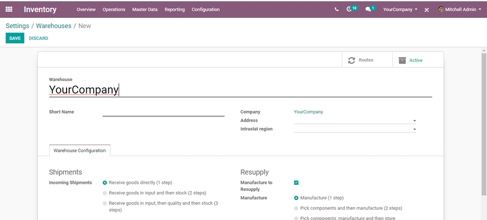Viewport: 487px width, 220px height.
Task: Open the Master Data menu
Action: [x=144, y=9]
